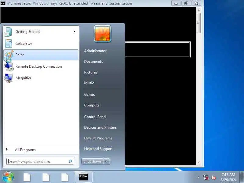Click the console scrollbar down arrow

point(199,162)
